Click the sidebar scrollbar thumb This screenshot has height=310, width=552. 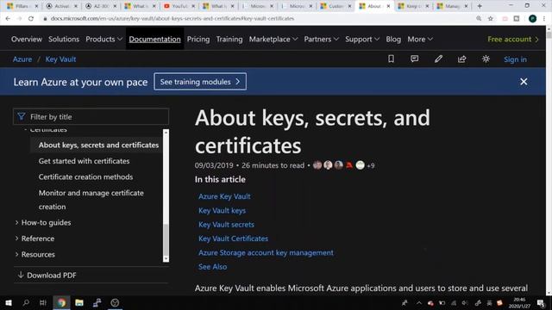(x=166, y=239)
